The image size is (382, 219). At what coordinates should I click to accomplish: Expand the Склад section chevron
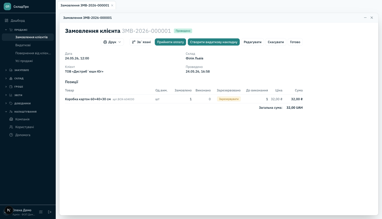coord(6,78)
